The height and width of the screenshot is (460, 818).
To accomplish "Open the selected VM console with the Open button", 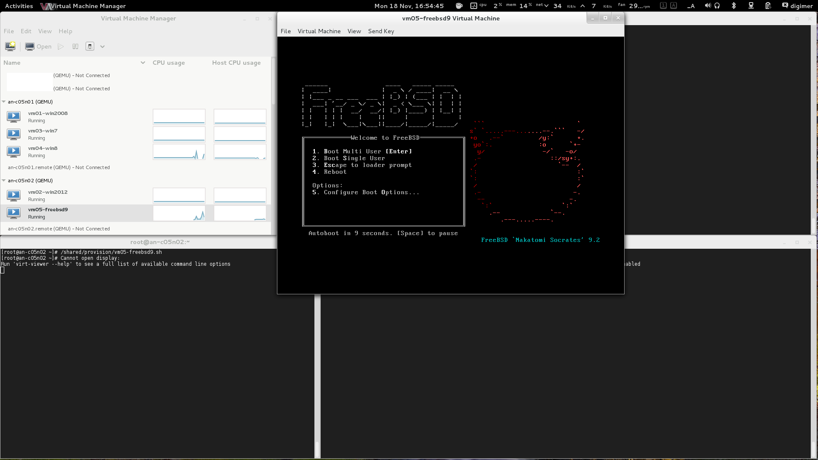I will coord(38,46).
